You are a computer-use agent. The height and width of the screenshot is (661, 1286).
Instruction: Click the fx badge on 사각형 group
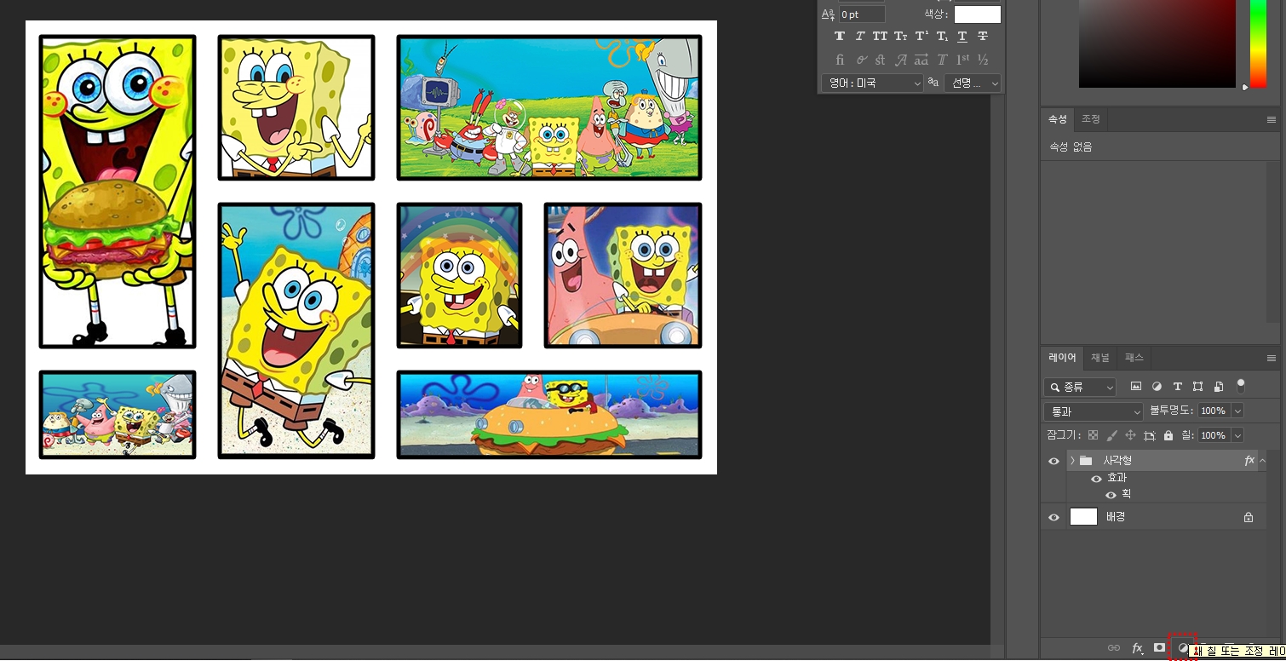click(1249, 461)
